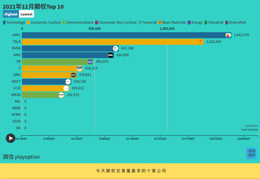Image resolution: width=260 pixels, height=179 pixels.
Task: Toggle the Basic Materials legend entry
Action: 172,23
